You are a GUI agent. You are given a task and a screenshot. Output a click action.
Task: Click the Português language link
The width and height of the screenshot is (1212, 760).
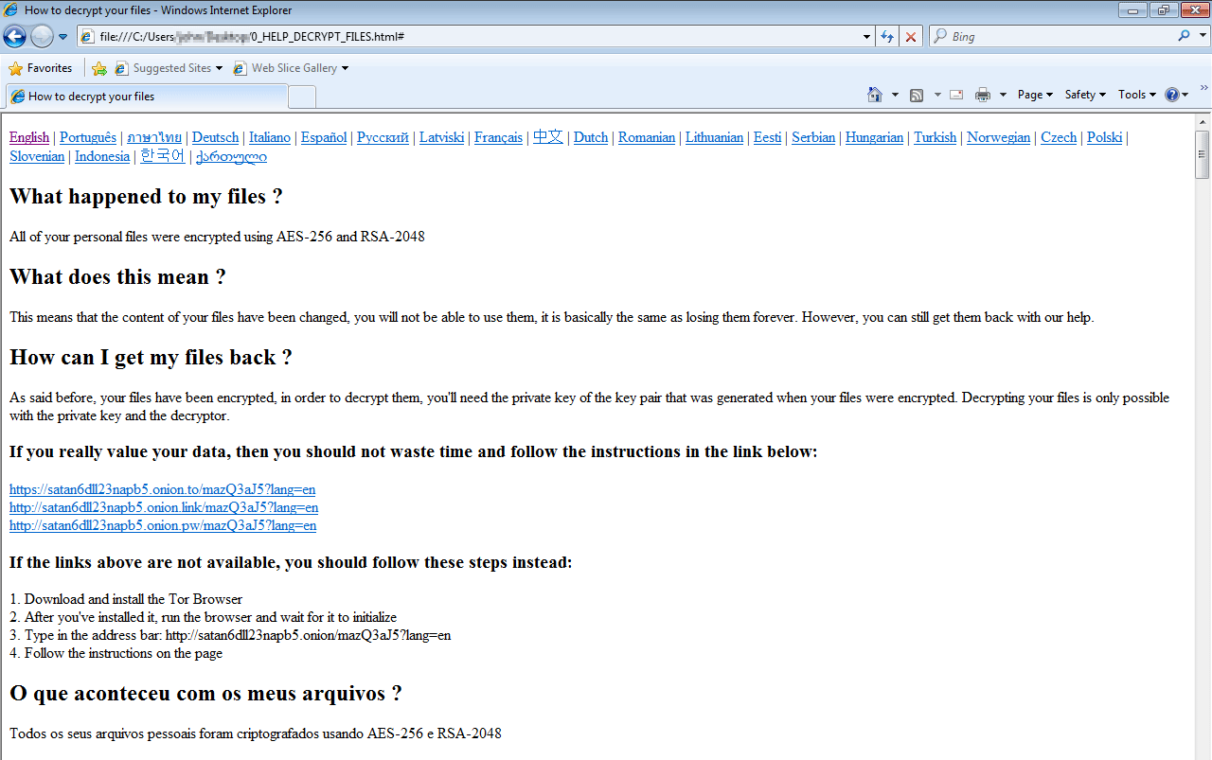tap(88, 137)
